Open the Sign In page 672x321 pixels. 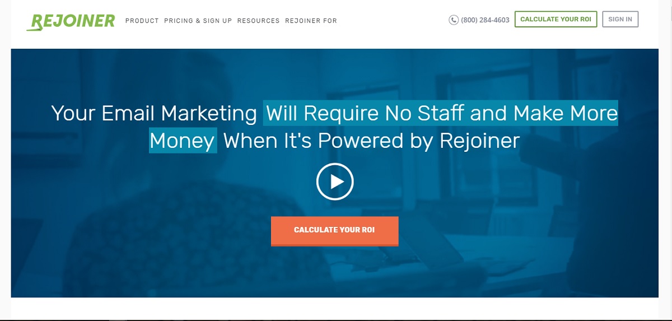click(x=620, y=19)
